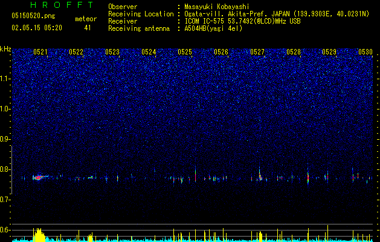Viewport: 380px width, 242px height.
Task: Click the 1.0 frequency axis label
Action: (5, 109)
